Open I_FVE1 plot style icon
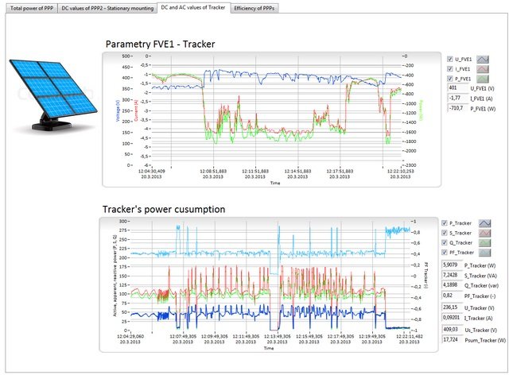The image size is (509, 375). tap(483, 69)
